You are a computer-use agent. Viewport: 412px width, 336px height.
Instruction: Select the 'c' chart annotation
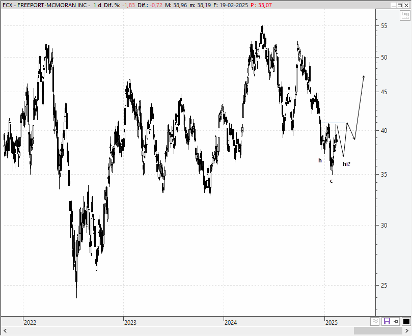click(332, 181)
